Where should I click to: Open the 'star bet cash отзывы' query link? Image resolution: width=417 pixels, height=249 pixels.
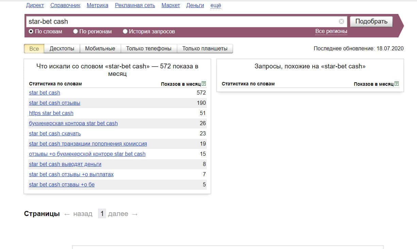55,103
